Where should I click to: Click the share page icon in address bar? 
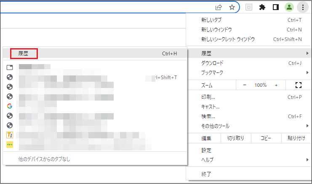(x=219, y=7)
